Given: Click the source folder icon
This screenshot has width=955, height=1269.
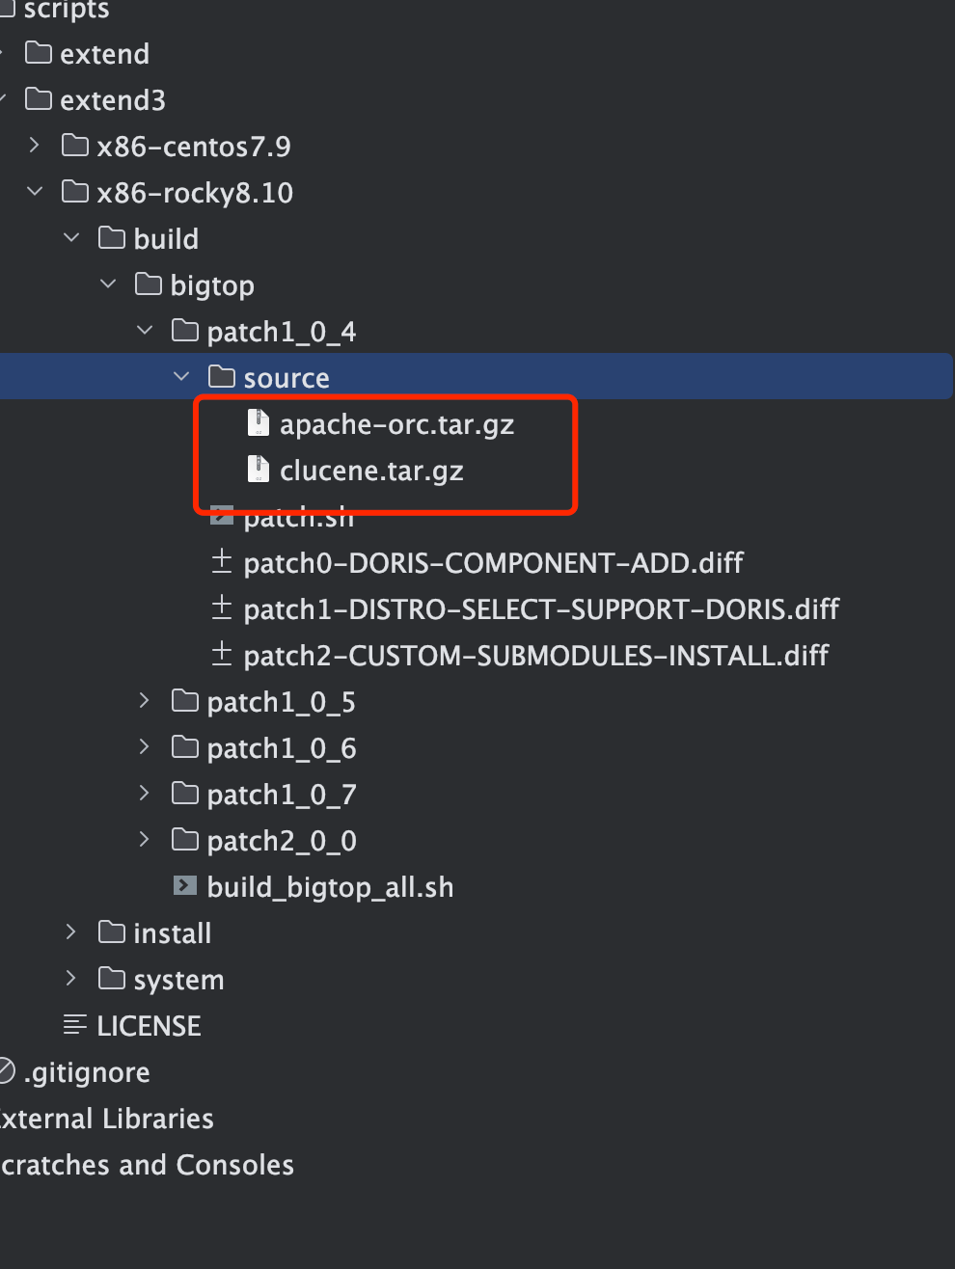Looking at the screenshot, I should click(222, 377).
